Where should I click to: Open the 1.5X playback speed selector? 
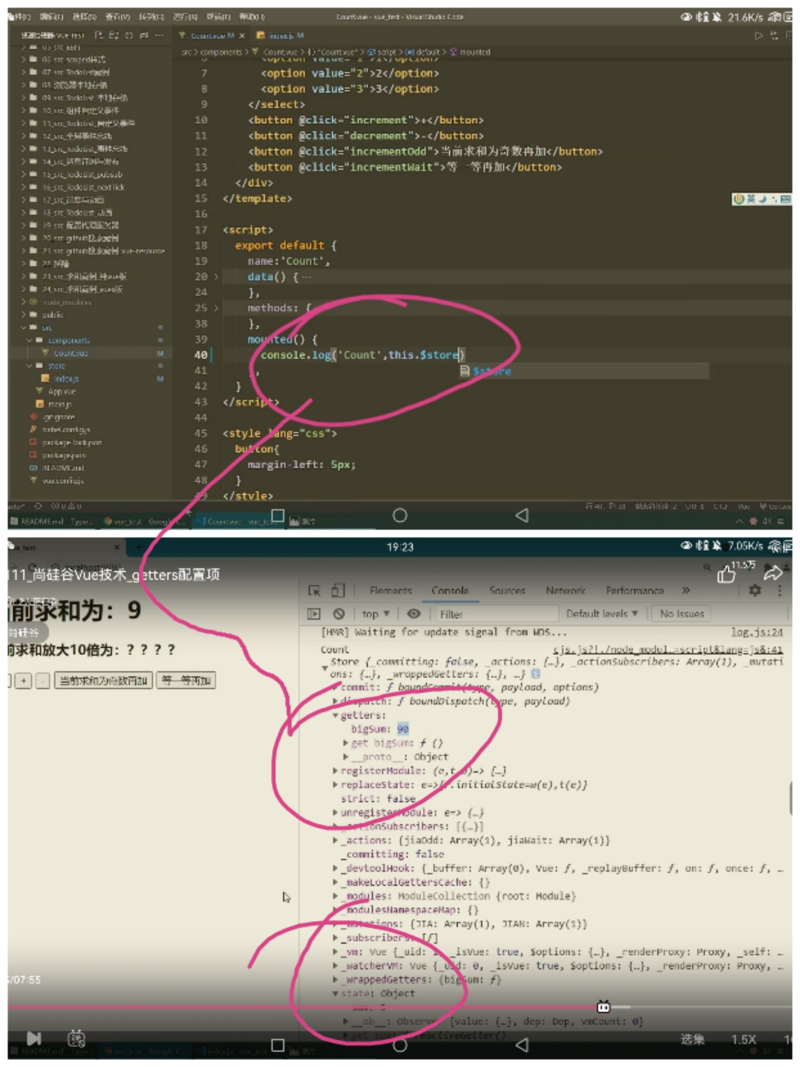click(743, 1039)
